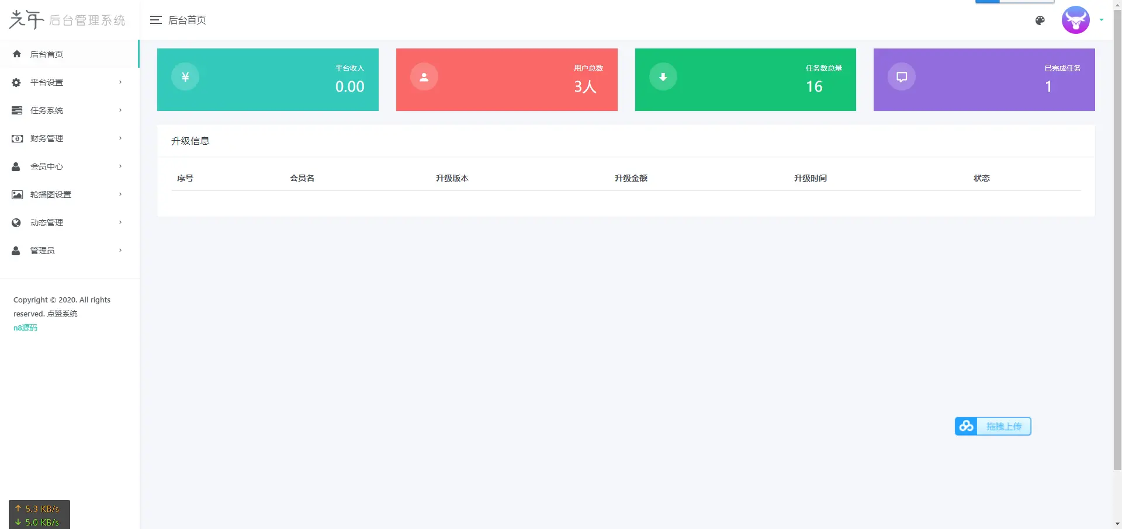The width and height of the screenshot is (1122, 529).
Task: Click the purple bull avatar
Action: point(1075,20)
